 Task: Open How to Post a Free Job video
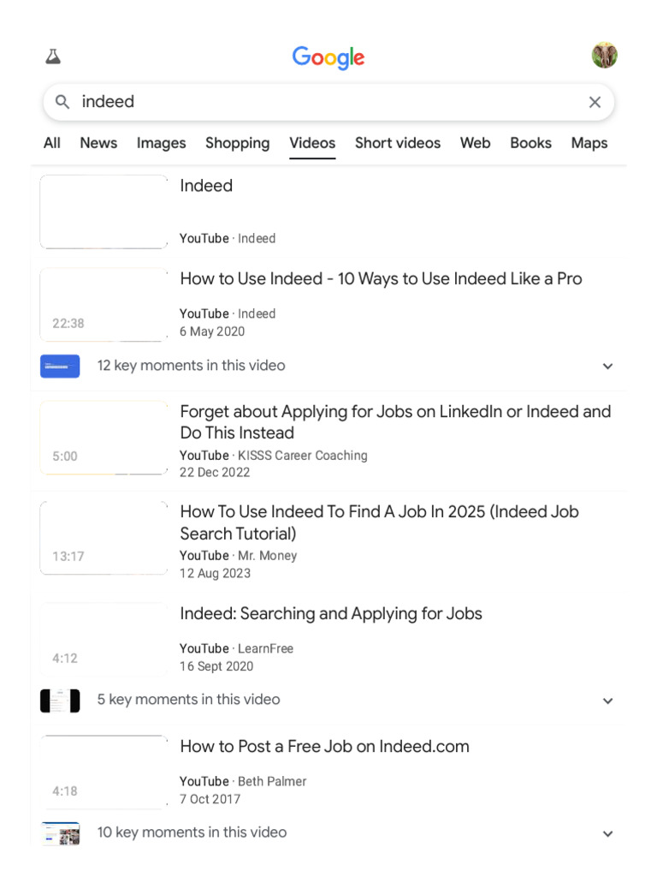pos(324,746)
